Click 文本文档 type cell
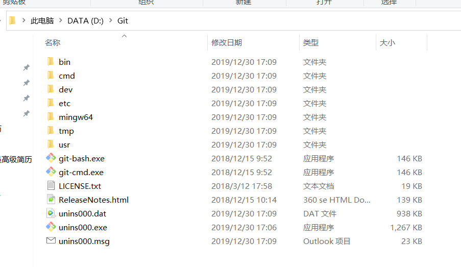The image size is (461, 267). (319, 186)
